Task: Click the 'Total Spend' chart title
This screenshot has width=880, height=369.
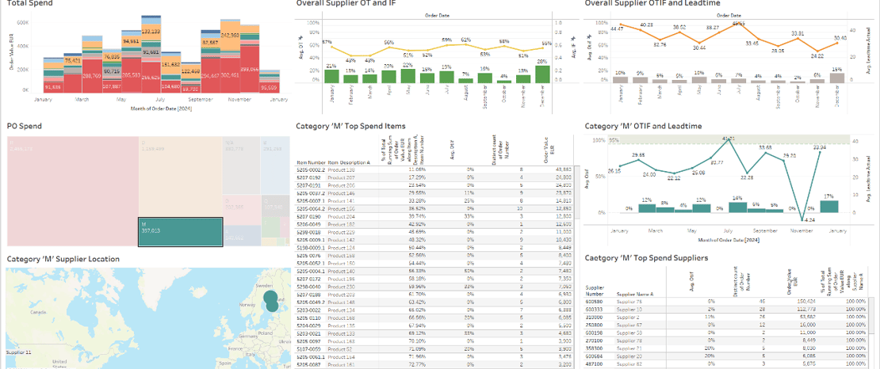Action: coord(30,3)
